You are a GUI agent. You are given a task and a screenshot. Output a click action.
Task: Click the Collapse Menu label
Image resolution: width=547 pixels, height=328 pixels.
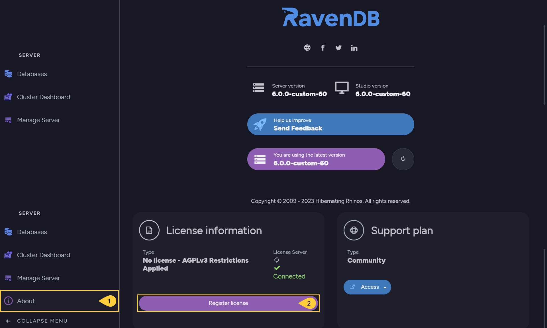42,321
